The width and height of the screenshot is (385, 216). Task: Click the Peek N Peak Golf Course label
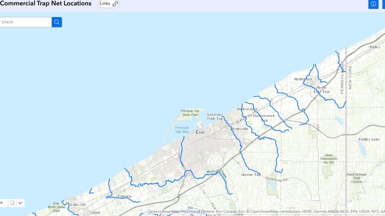coord(356,178)
